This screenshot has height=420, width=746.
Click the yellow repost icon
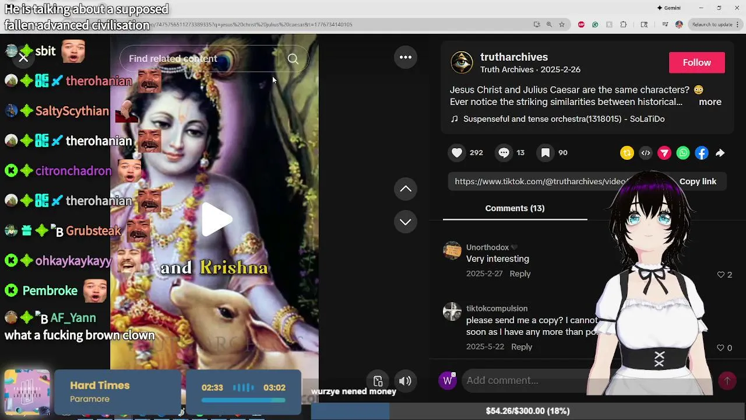point(627,153)
